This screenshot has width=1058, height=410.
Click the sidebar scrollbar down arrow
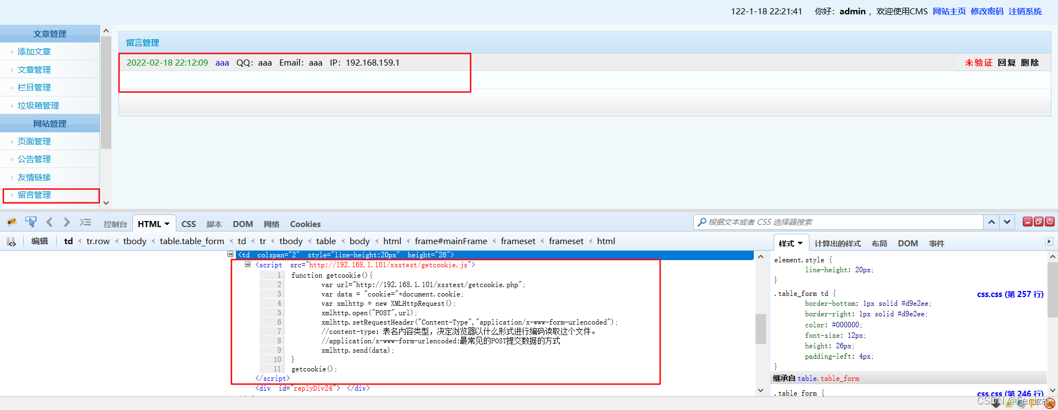click(106, 203)
